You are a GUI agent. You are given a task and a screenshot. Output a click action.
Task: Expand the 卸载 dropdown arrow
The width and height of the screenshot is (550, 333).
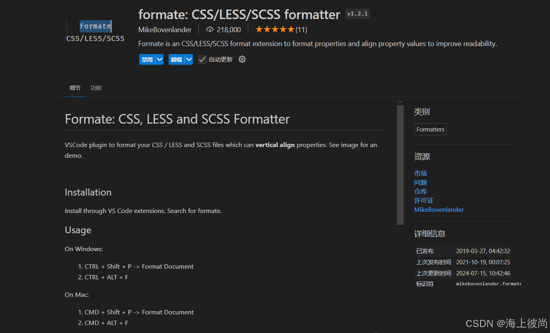click(189, 59)
